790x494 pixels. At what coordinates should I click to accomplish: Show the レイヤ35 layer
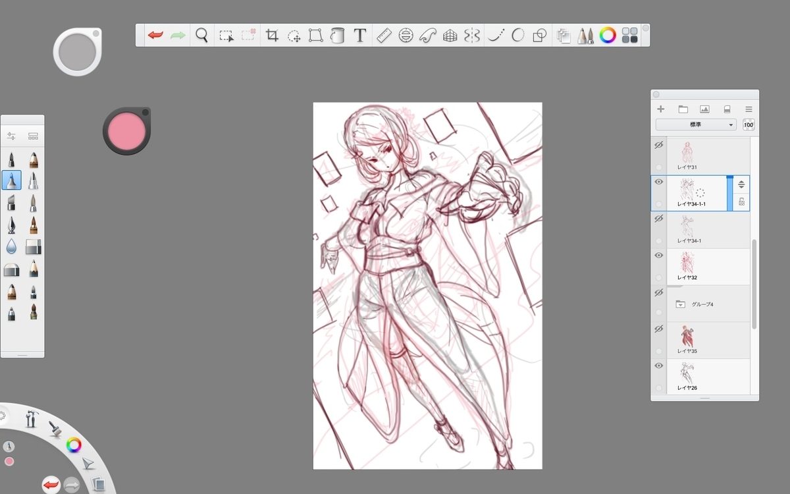(658, 329)
